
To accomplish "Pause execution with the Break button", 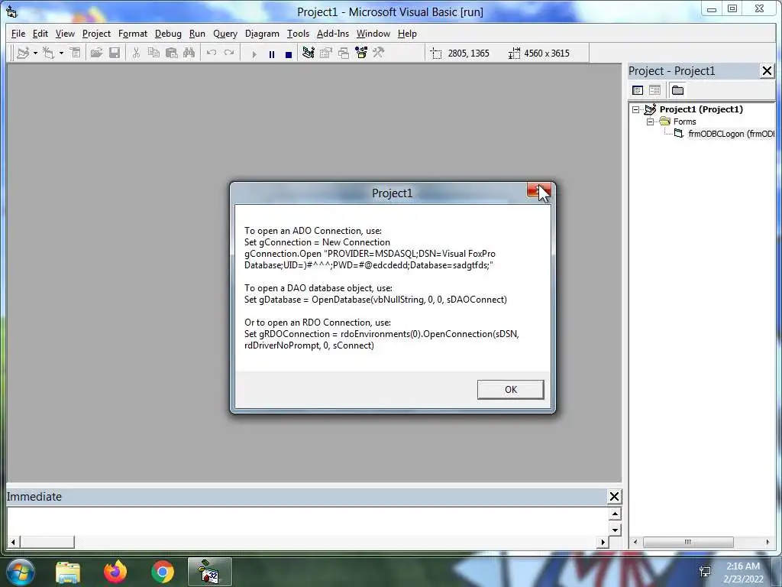I will coord(272,54).
